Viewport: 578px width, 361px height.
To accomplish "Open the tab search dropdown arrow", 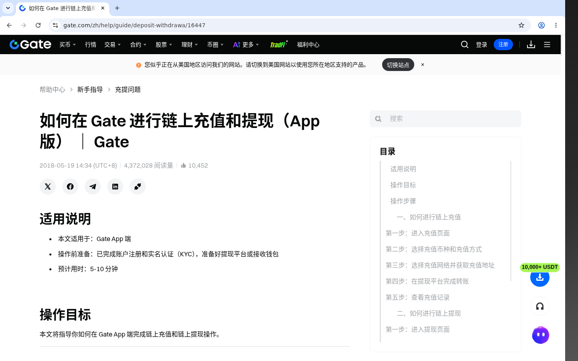I will (x=8, y=8).
